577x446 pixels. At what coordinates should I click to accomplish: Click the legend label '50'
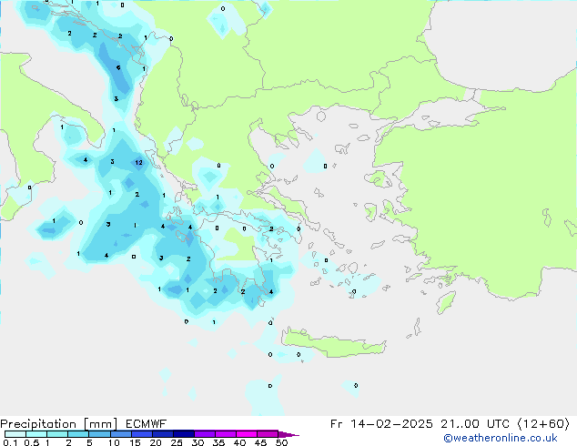pos(281,442)
